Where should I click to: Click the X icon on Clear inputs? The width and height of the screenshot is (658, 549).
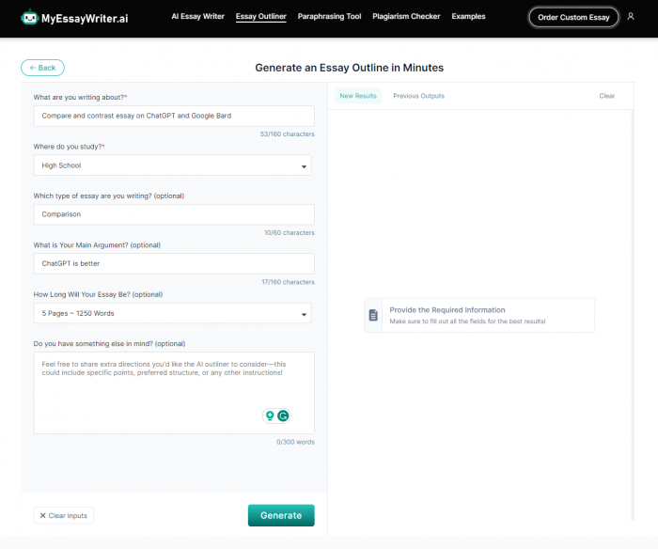click(x=43, y=515)
